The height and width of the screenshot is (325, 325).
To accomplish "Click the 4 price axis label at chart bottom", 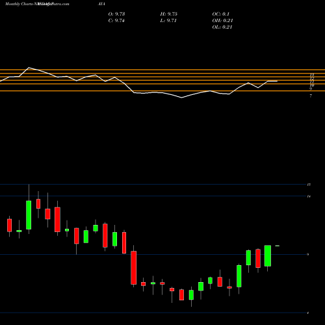I will pos(308,313).
